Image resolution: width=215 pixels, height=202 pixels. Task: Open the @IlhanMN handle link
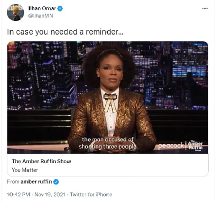[41, 16]
